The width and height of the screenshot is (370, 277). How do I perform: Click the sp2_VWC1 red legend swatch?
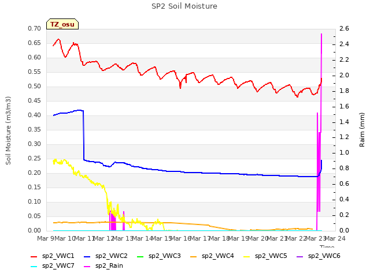[34, 256]
